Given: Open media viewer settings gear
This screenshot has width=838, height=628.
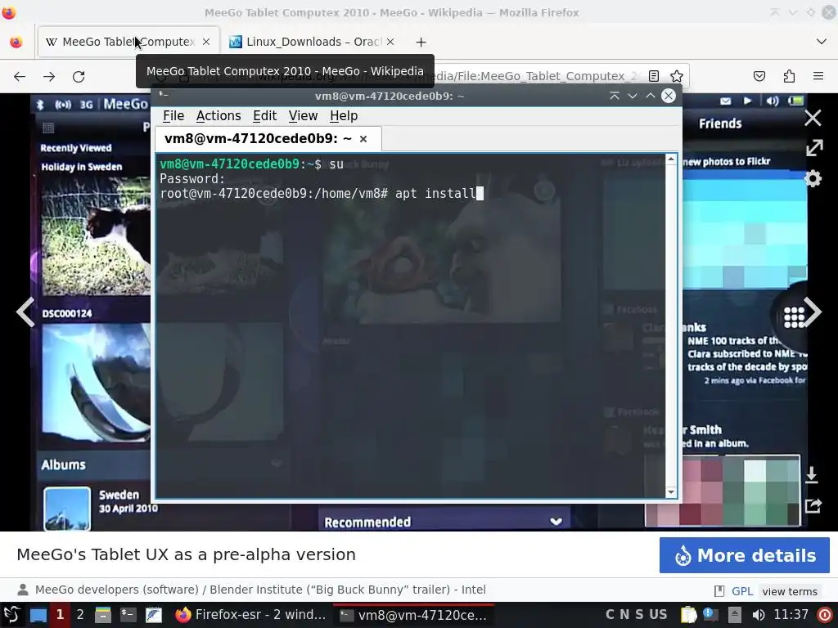Looking at the screenshot, I should (813, 178).
